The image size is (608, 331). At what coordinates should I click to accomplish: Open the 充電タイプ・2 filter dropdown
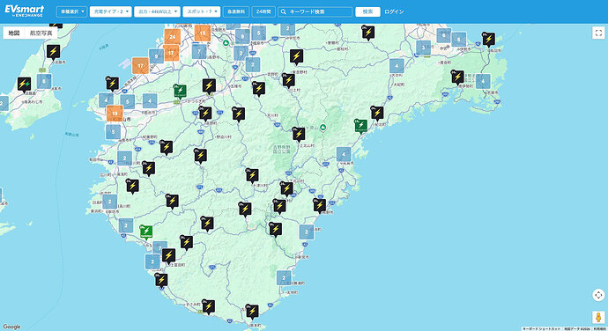tap(110, 11)
